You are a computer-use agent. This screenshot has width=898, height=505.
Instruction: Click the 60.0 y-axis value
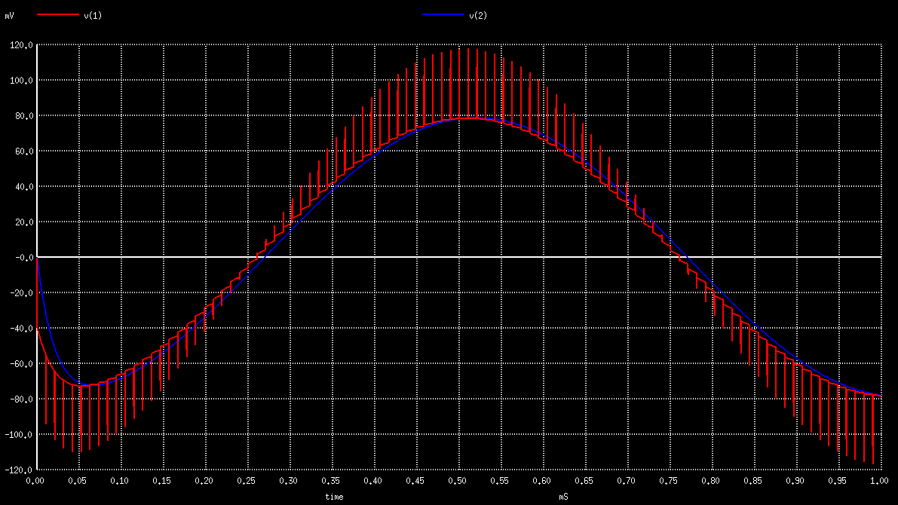tap(23, 151)
